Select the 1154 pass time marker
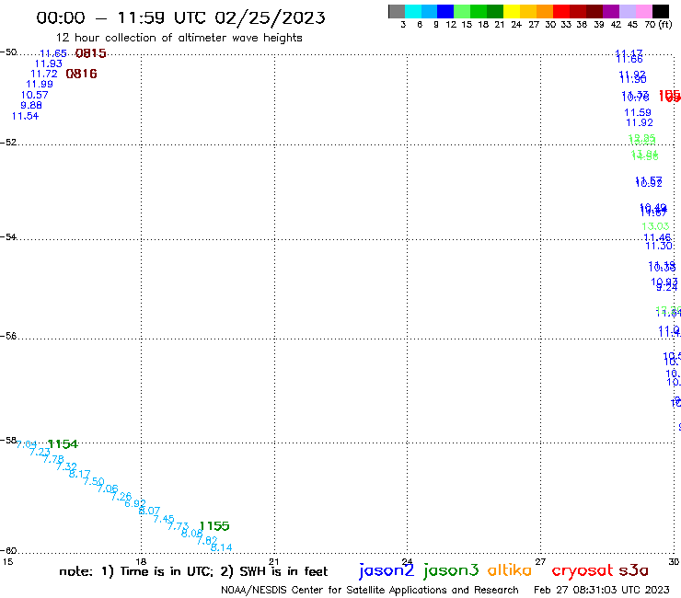 [x=63, y=444]
